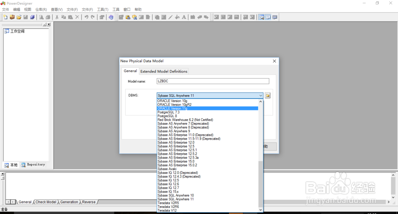Image resolution: width=398 pixels, height=214 pixels.
Task: Click the Save All toolbar icon
Action: pyautogui.click(x=32, y=17)
